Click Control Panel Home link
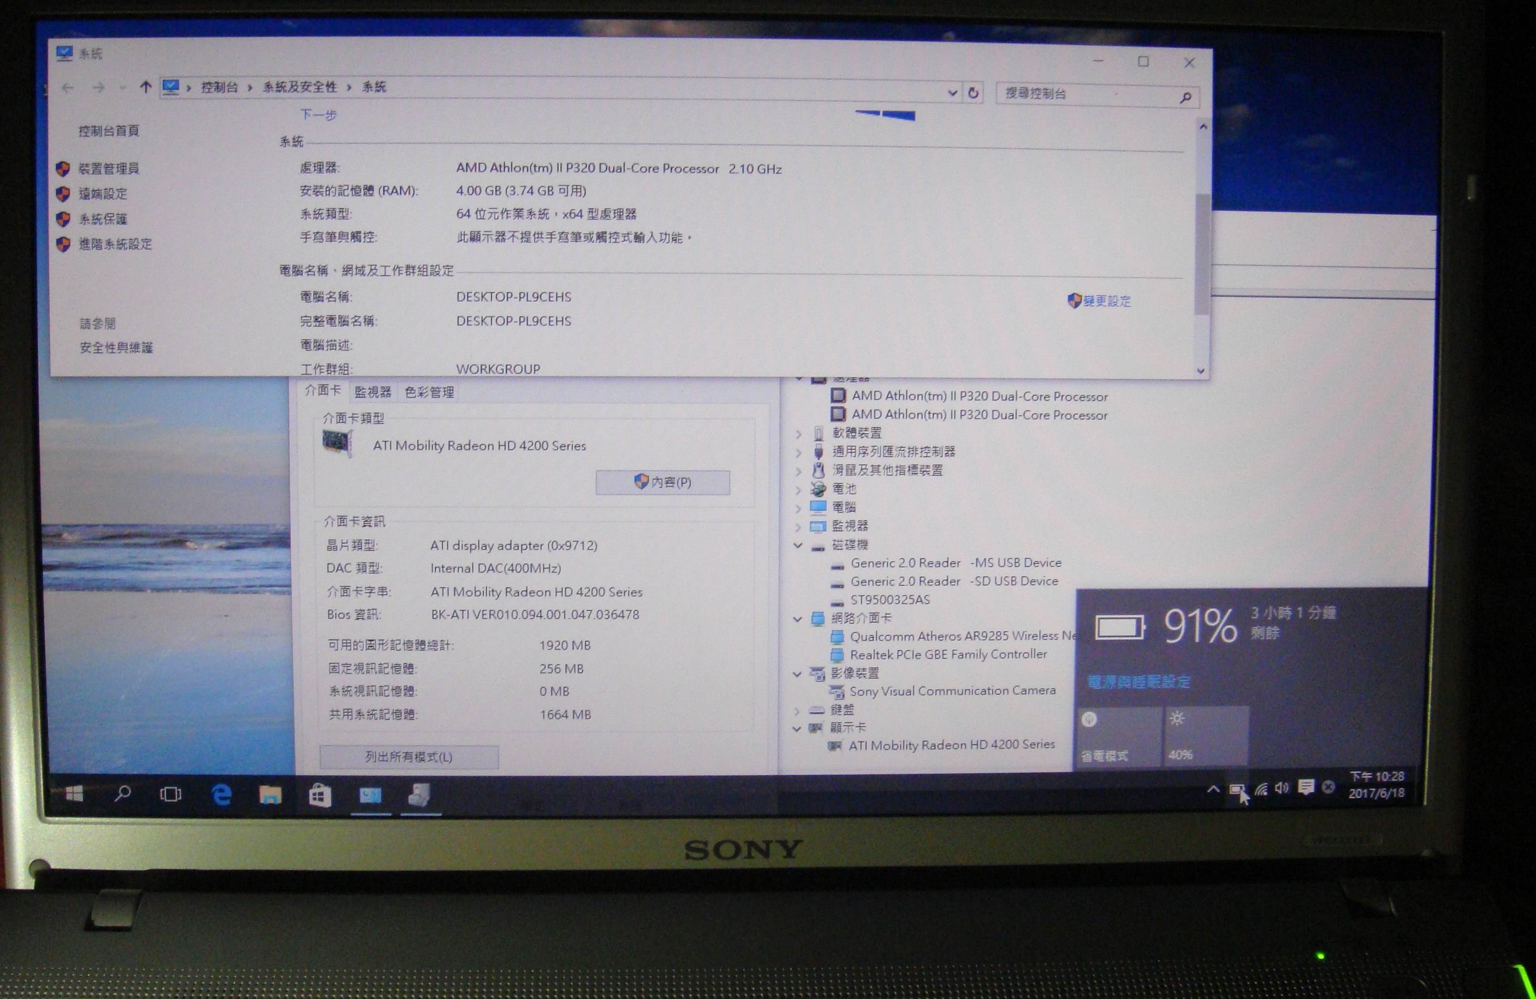Image resolution: width=1536 pixels, height=999 pixels. [108, 131]
